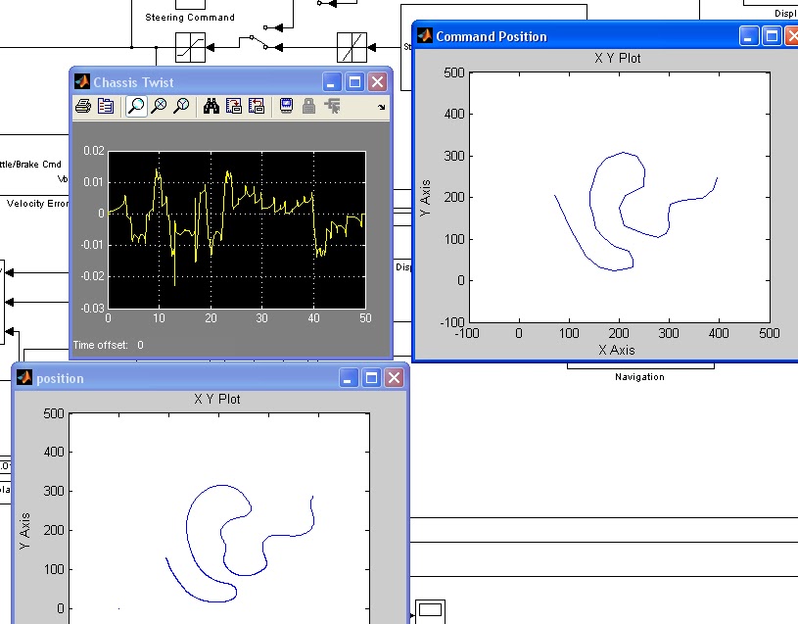Maximize the position window
798x624 pixels.
[x=371, y=378]
